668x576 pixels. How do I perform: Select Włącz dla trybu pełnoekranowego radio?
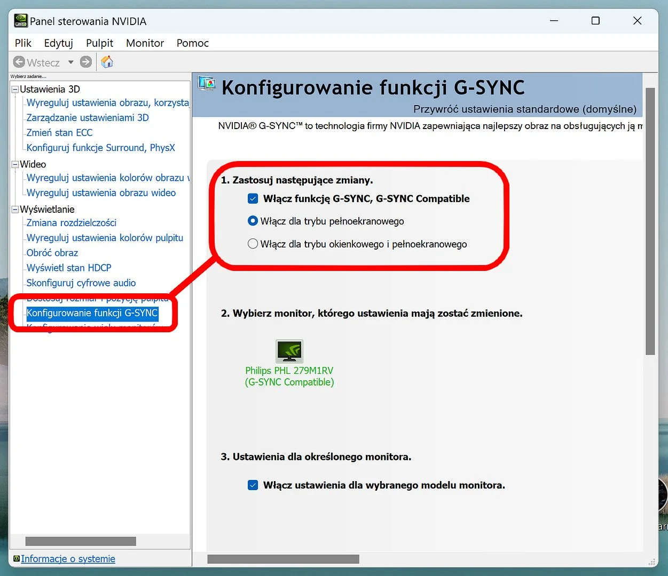[253, 221]
